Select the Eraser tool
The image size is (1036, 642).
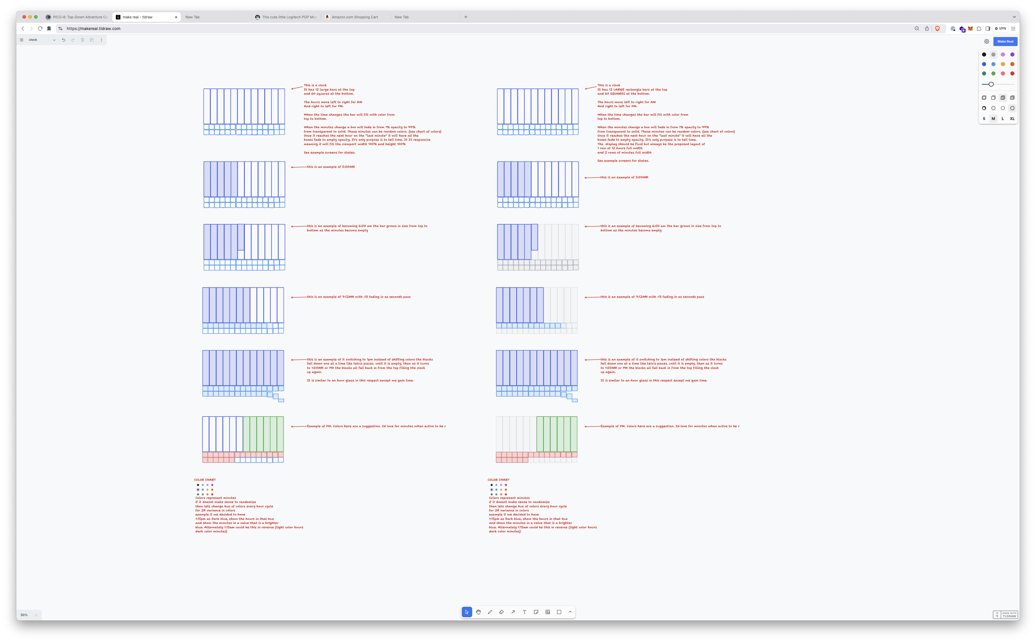[x=501, y=612]
